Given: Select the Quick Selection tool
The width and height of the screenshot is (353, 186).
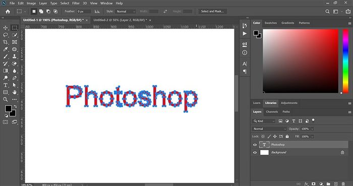Looking at the screenshot, I should 15,35.
